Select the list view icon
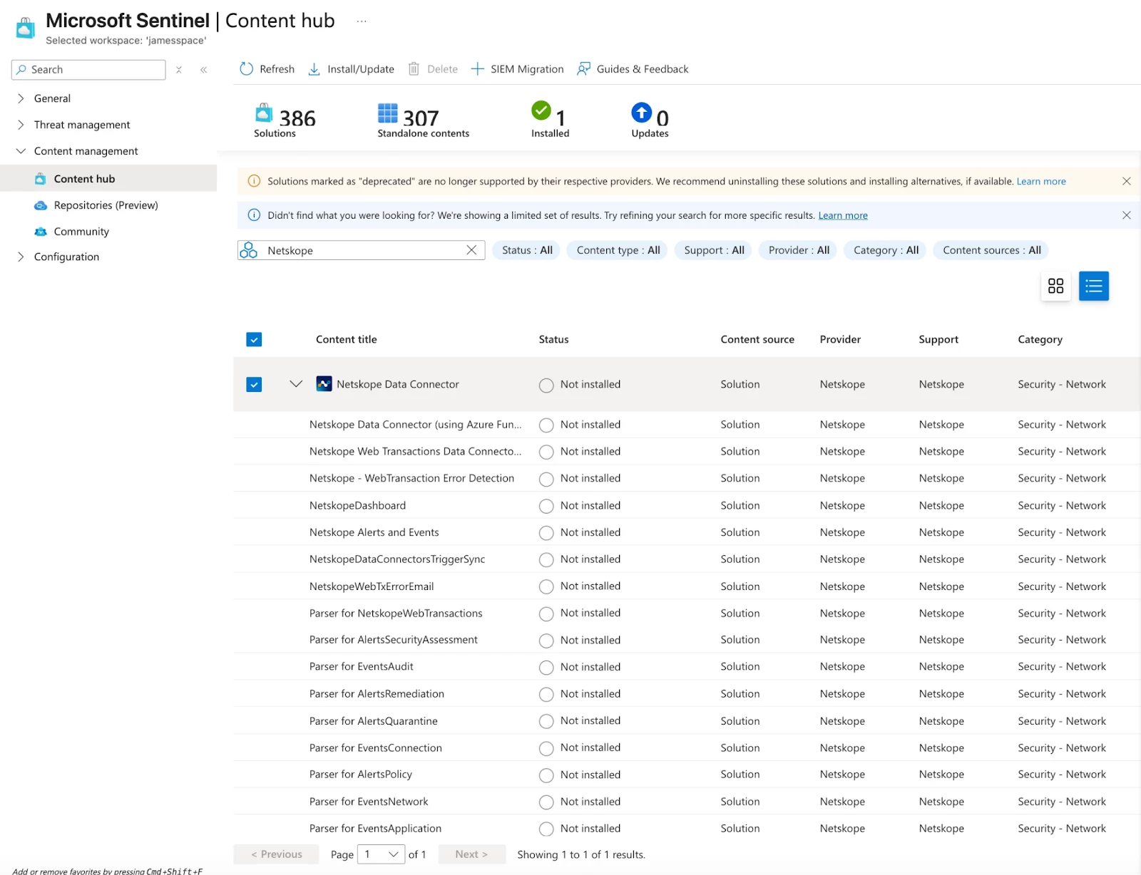 pyautogui.click(x=1094, y=286)
